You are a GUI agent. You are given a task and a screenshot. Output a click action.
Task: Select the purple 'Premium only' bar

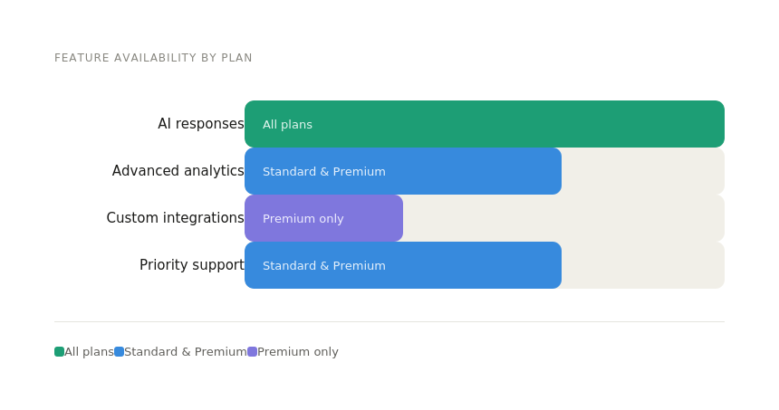click(x=371, y=218)
